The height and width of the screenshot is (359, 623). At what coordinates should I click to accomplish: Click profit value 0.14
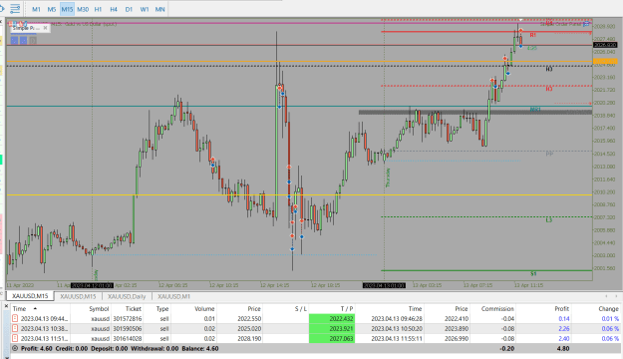[564, 319]
